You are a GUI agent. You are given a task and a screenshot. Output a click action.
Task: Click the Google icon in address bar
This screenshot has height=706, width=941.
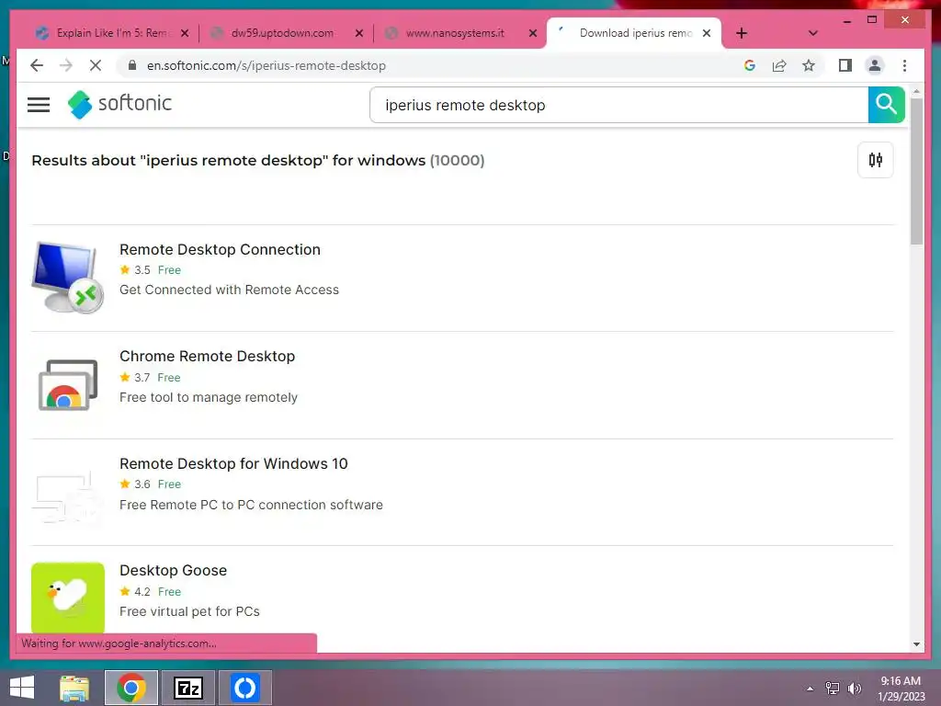click(x=750, y=65)
